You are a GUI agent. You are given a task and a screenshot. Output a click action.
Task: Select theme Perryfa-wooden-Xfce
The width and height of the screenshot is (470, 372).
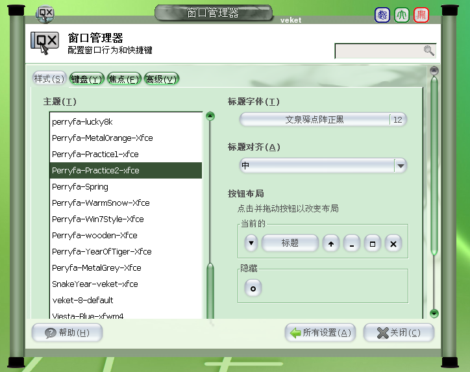click(125, 235)
